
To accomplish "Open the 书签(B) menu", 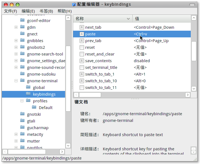I will point(46,11).
